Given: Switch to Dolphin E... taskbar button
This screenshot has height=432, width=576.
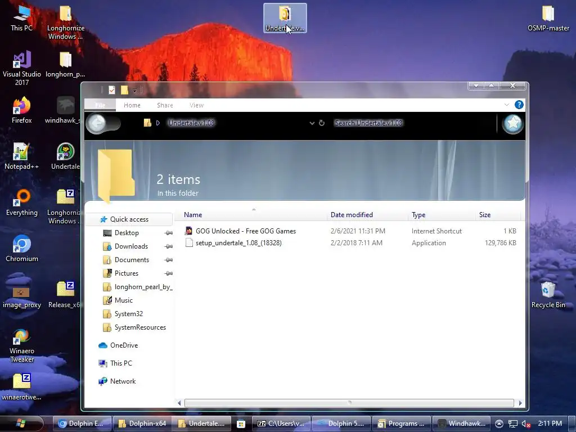Looking at the screenshot, I should tap(82, 424).
